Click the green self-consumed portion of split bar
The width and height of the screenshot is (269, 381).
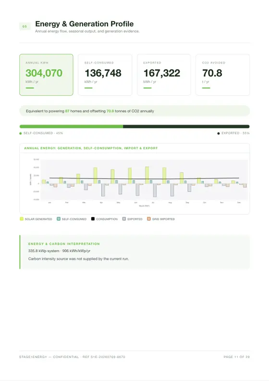point(71,127)
